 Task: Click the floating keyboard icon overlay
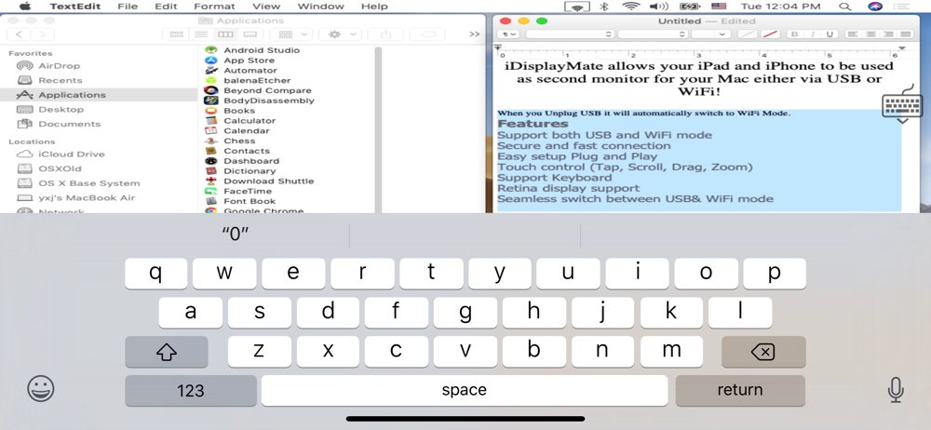point(902,103)
